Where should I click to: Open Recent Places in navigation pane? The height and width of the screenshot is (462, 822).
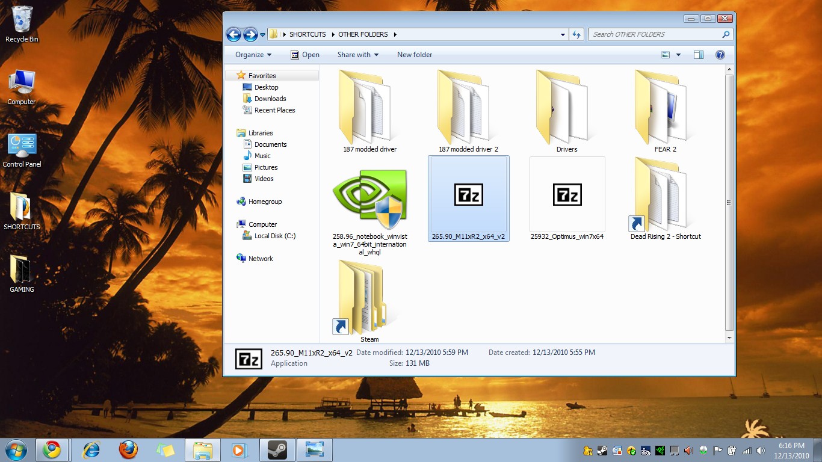(269, 110)
